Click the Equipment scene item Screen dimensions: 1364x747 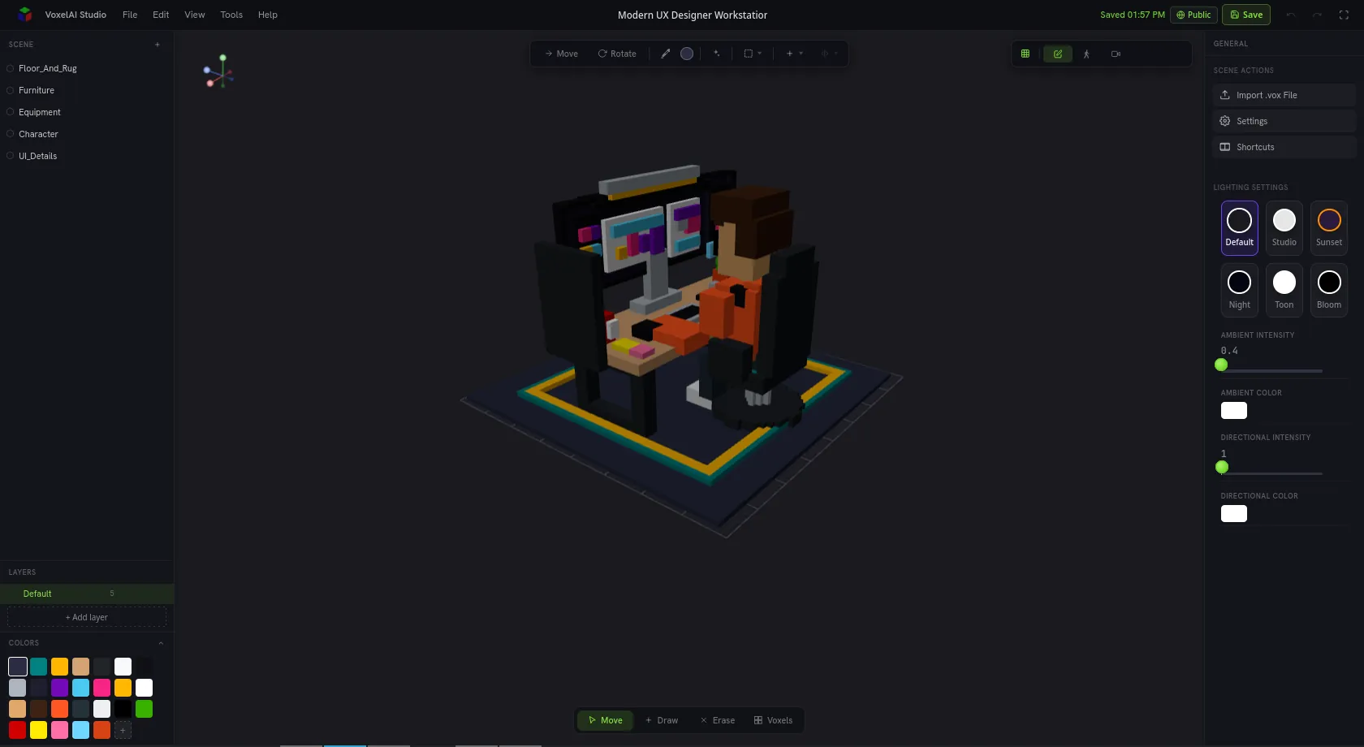40,112
